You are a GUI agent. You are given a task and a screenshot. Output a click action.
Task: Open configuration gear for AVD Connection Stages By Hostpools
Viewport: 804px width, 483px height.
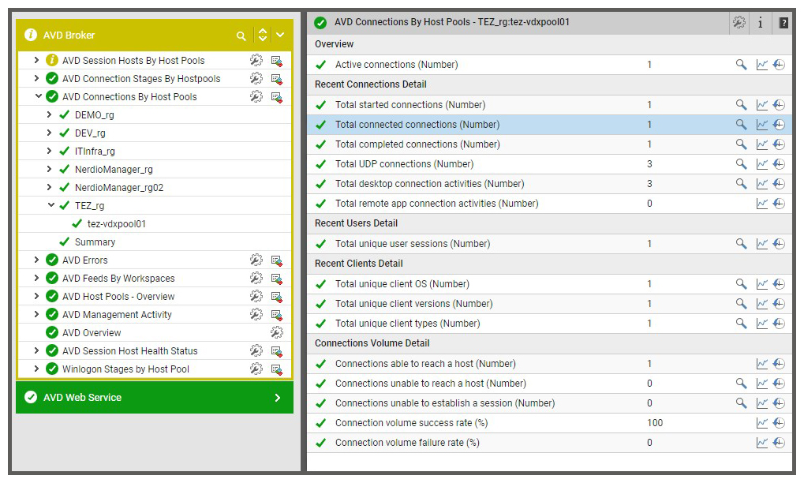(x=256, y=78)
